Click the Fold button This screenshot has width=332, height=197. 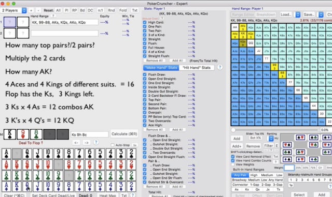coord(123,10)
